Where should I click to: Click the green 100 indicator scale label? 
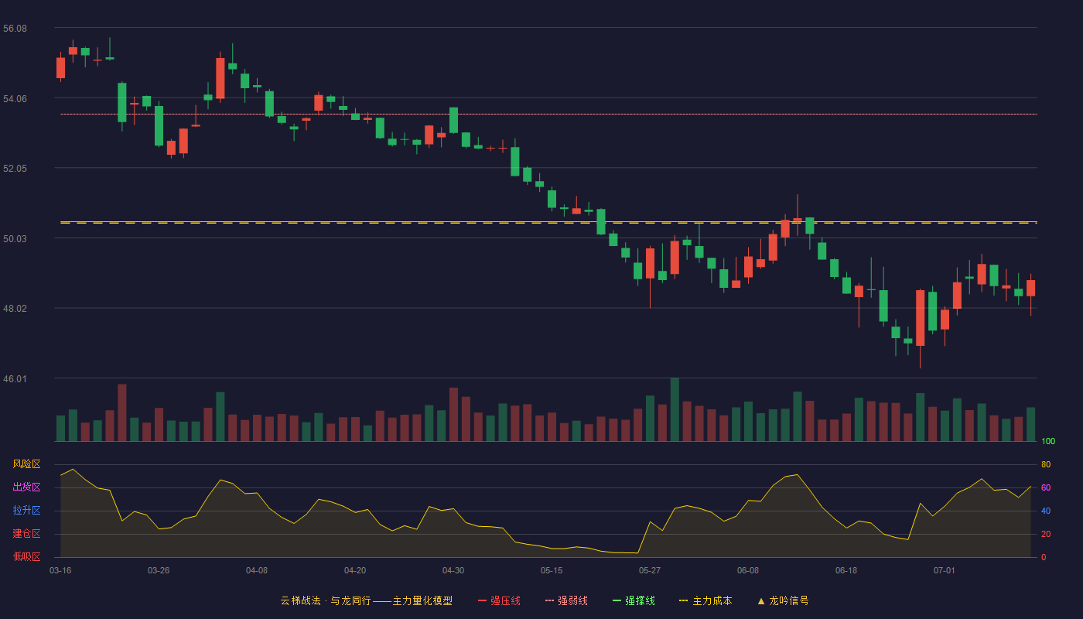pyautogui.click(x=1048, y=442)
